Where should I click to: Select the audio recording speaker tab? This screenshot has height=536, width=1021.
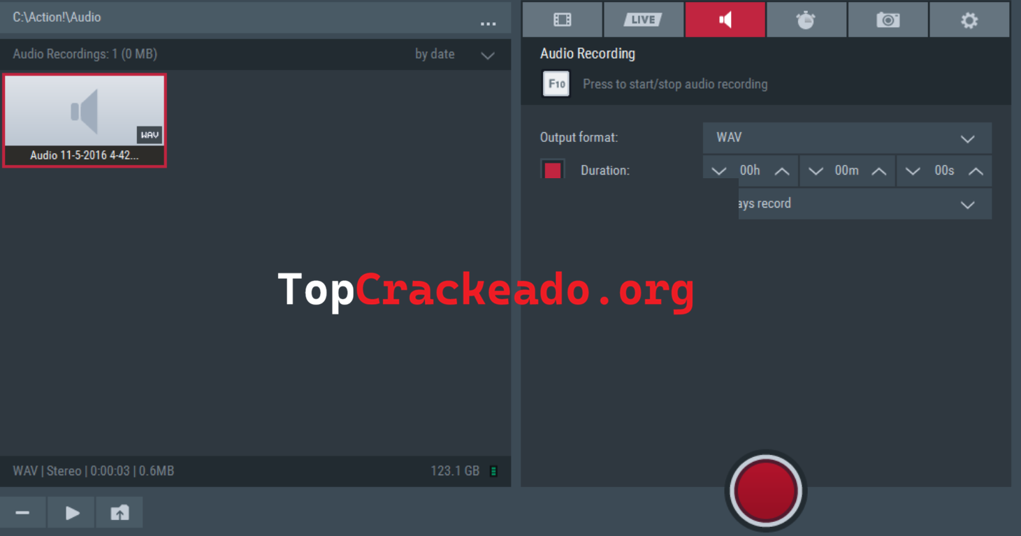click(x=725, y=20)
